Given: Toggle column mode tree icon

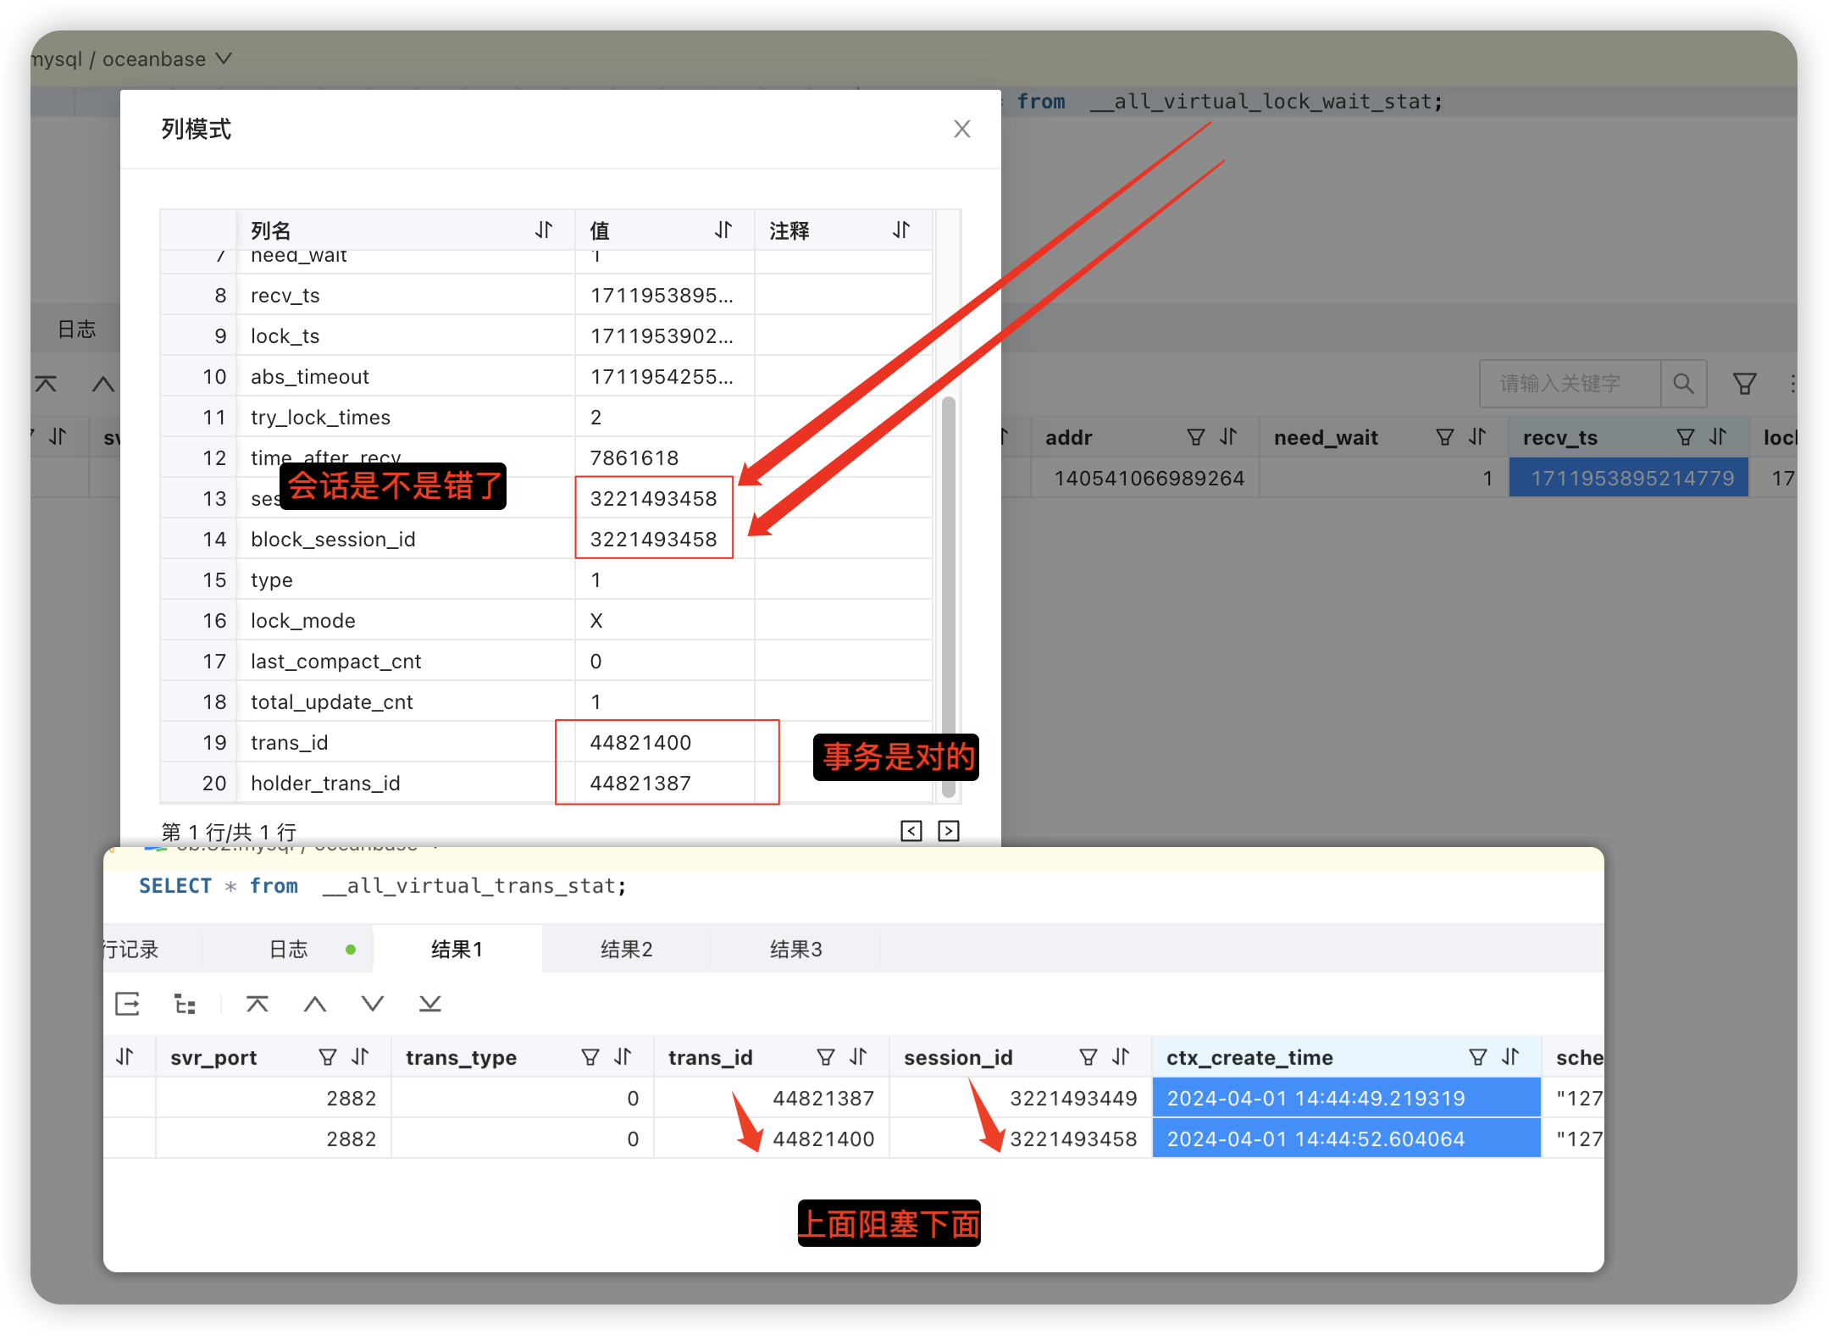Looking at the screenshot, I should (185, 1004).
